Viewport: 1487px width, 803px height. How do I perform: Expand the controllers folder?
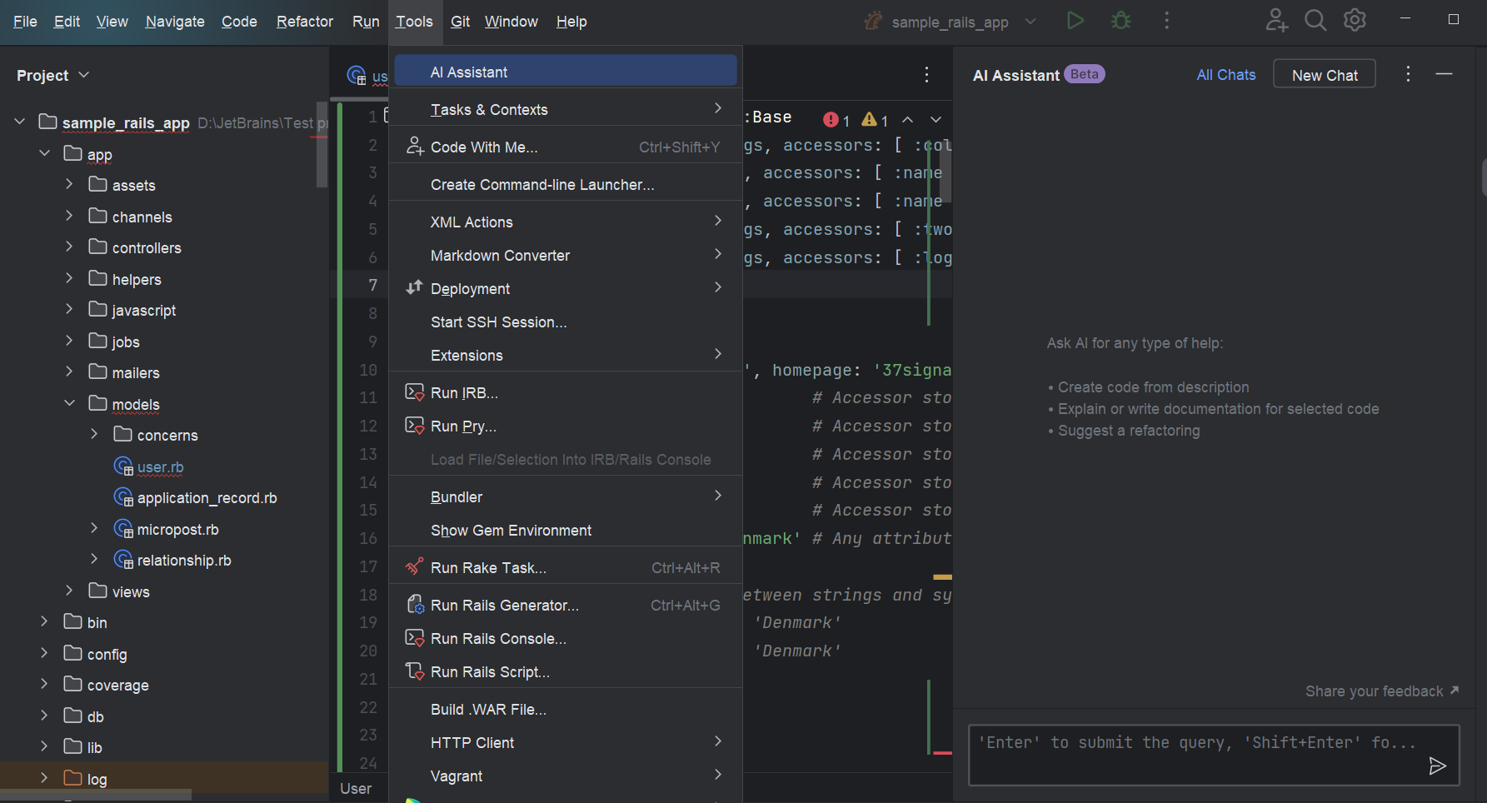tap(69, 247)
